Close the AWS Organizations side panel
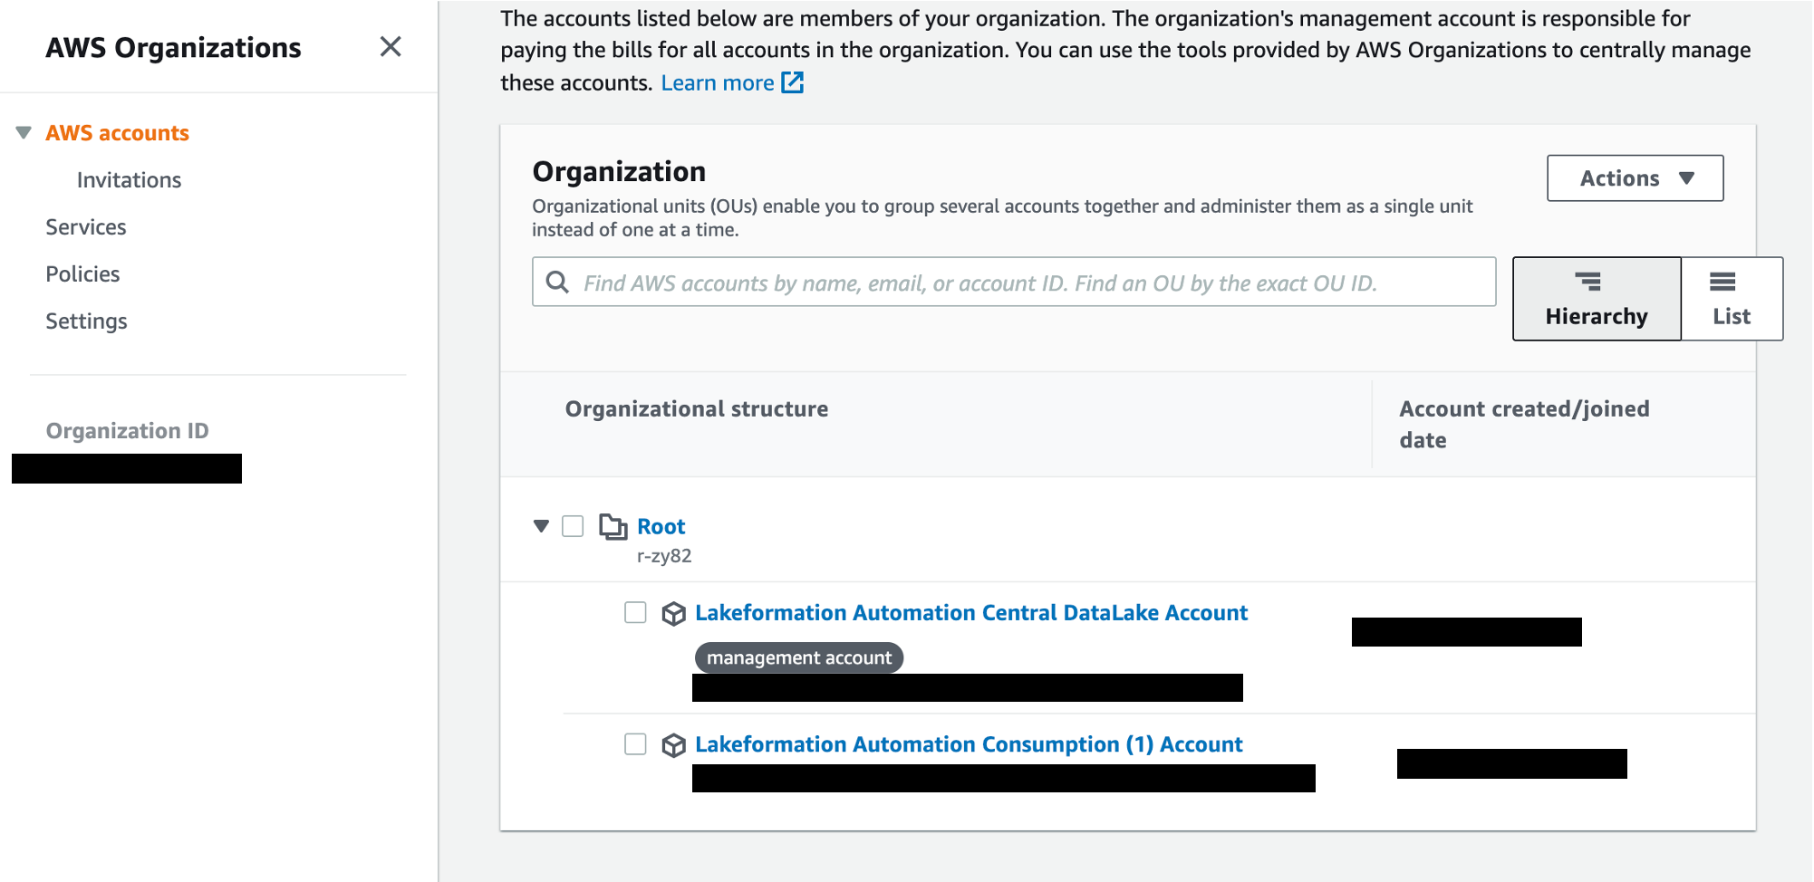1814x882 pixels. click(391, 46)
